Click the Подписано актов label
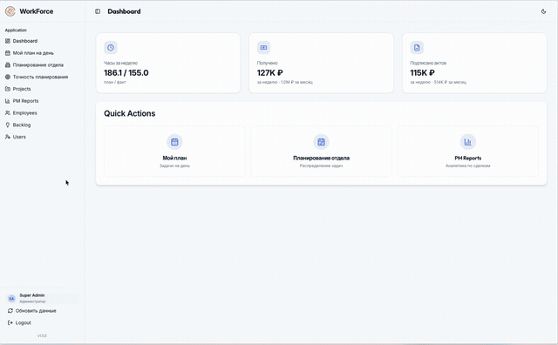The image size is (558, 345). tap(428, 63)
